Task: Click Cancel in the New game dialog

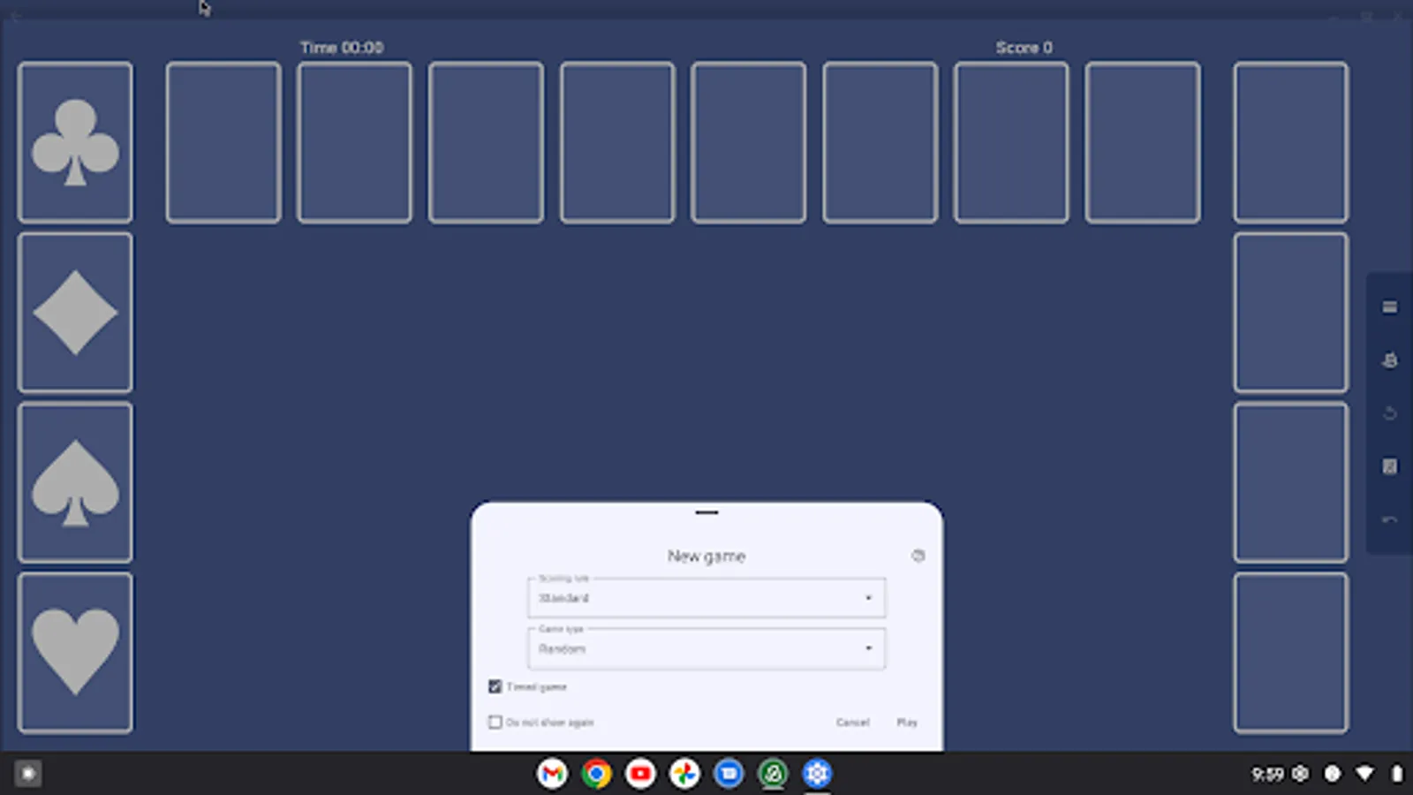Action: click(x=851, y=722)
